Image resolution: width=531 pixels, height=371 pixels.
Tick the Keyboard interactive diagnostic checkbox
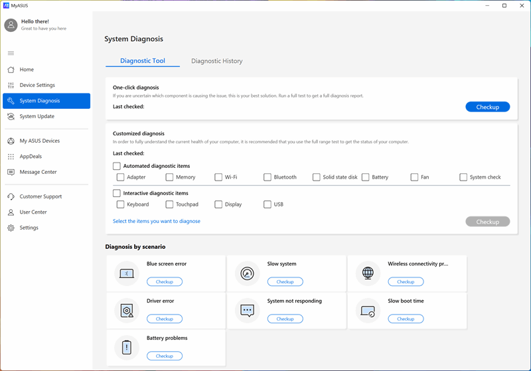tap(121, 204)
